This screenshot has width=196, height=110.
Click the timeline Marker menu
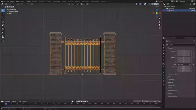coord(25,101)
